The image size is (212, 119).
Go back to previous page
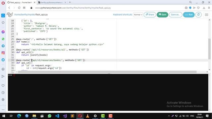[x=9, y=8]
